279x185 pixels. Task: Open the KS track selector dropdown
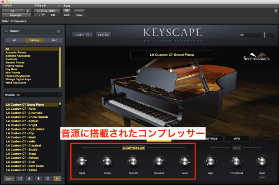click(13, 11)
